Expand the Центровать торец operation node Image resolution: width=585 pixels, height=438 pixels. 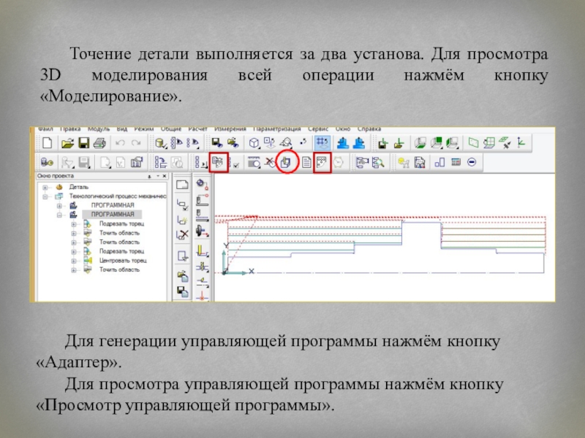[x=74, y=260]
